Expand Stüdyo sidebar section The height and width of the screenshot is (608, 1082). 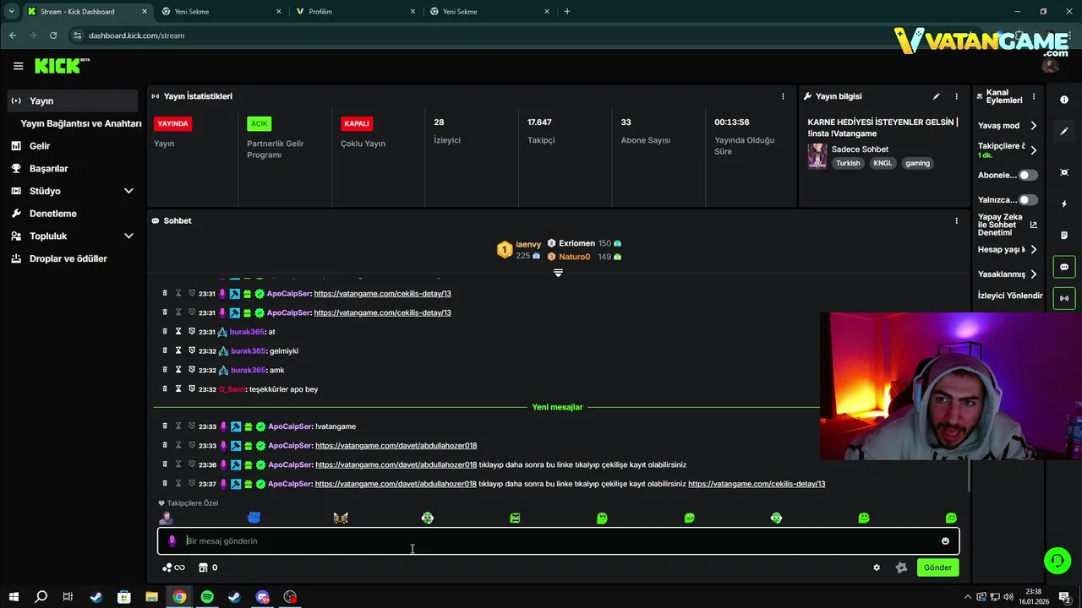coord(128,191)
